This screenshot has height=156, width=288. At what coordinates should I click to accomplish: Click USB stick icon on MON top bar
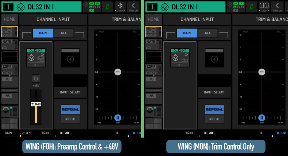(252, 7)
